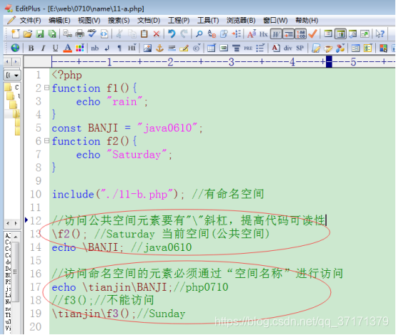Open the 编辑(E) menu
This screenshot has width=396, height=335.
tap(59, 21)
